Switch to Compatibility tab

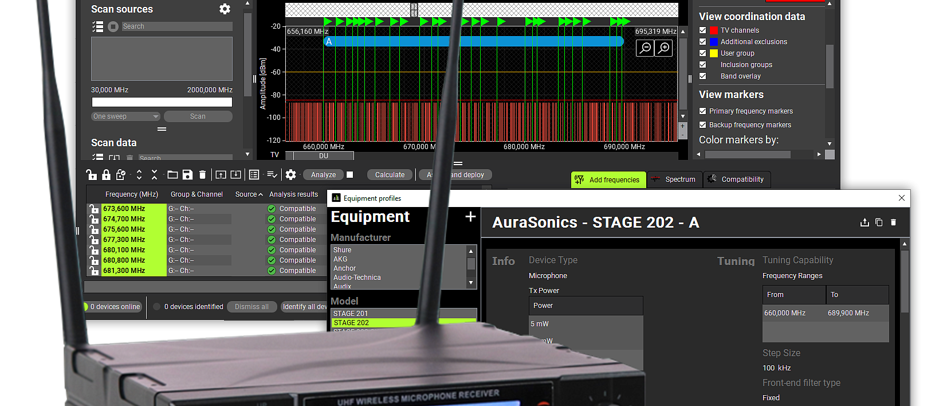tap(737, 179)
